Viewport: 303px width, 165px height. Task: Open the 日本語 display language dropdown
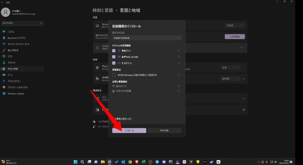[x=235, y=25]
